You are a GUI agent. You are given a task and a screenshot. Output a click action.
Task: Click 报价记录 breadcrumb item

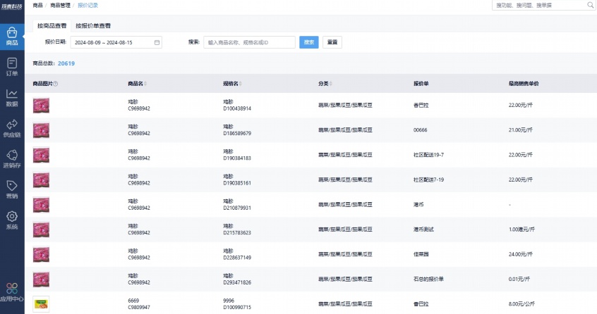click(x=88, y=6)
